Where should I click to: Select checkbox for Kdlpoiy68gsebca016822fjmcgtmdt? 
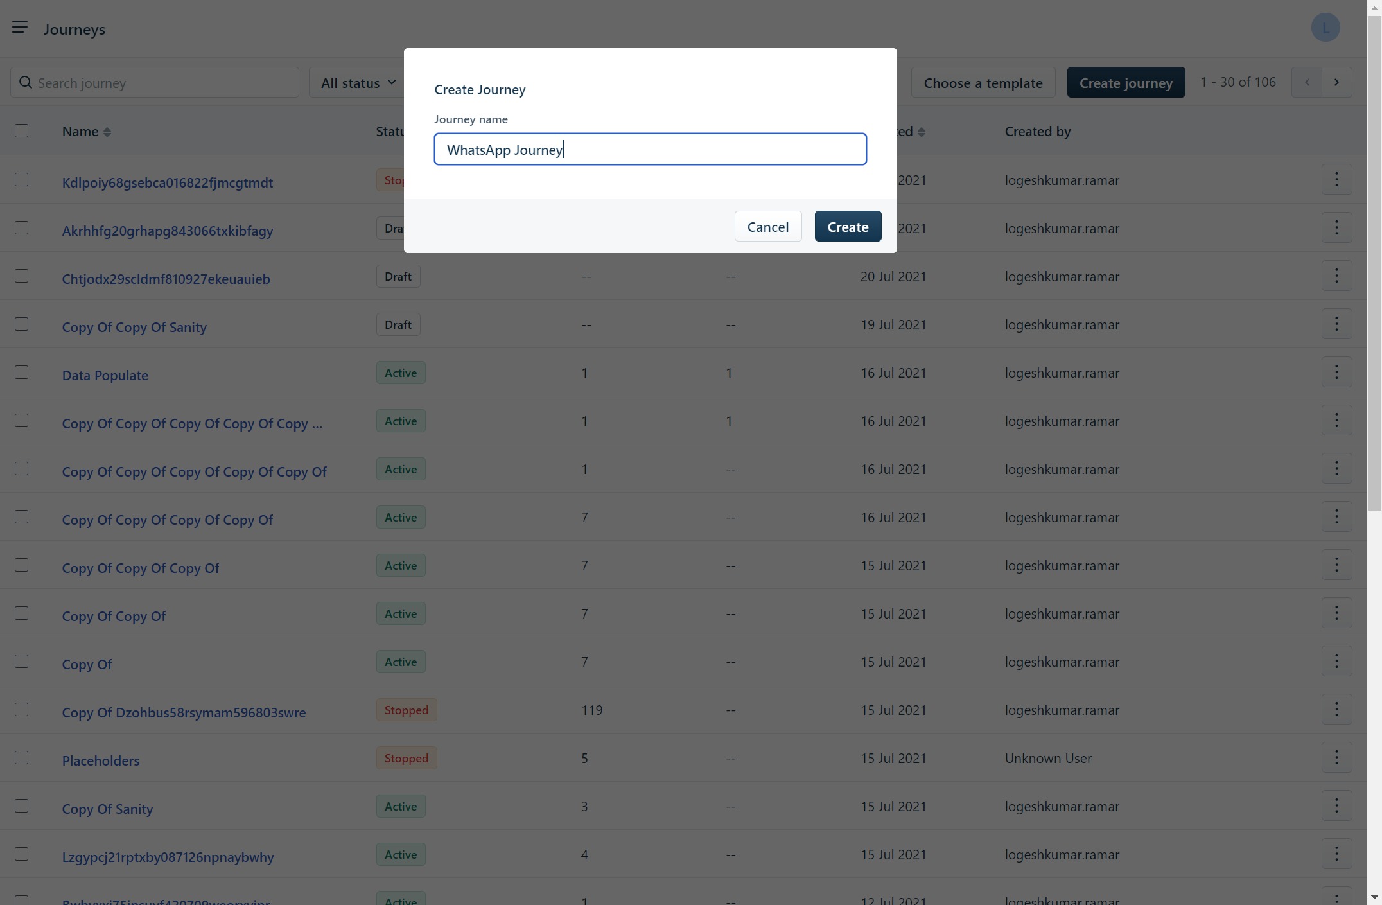click(22, 179)
